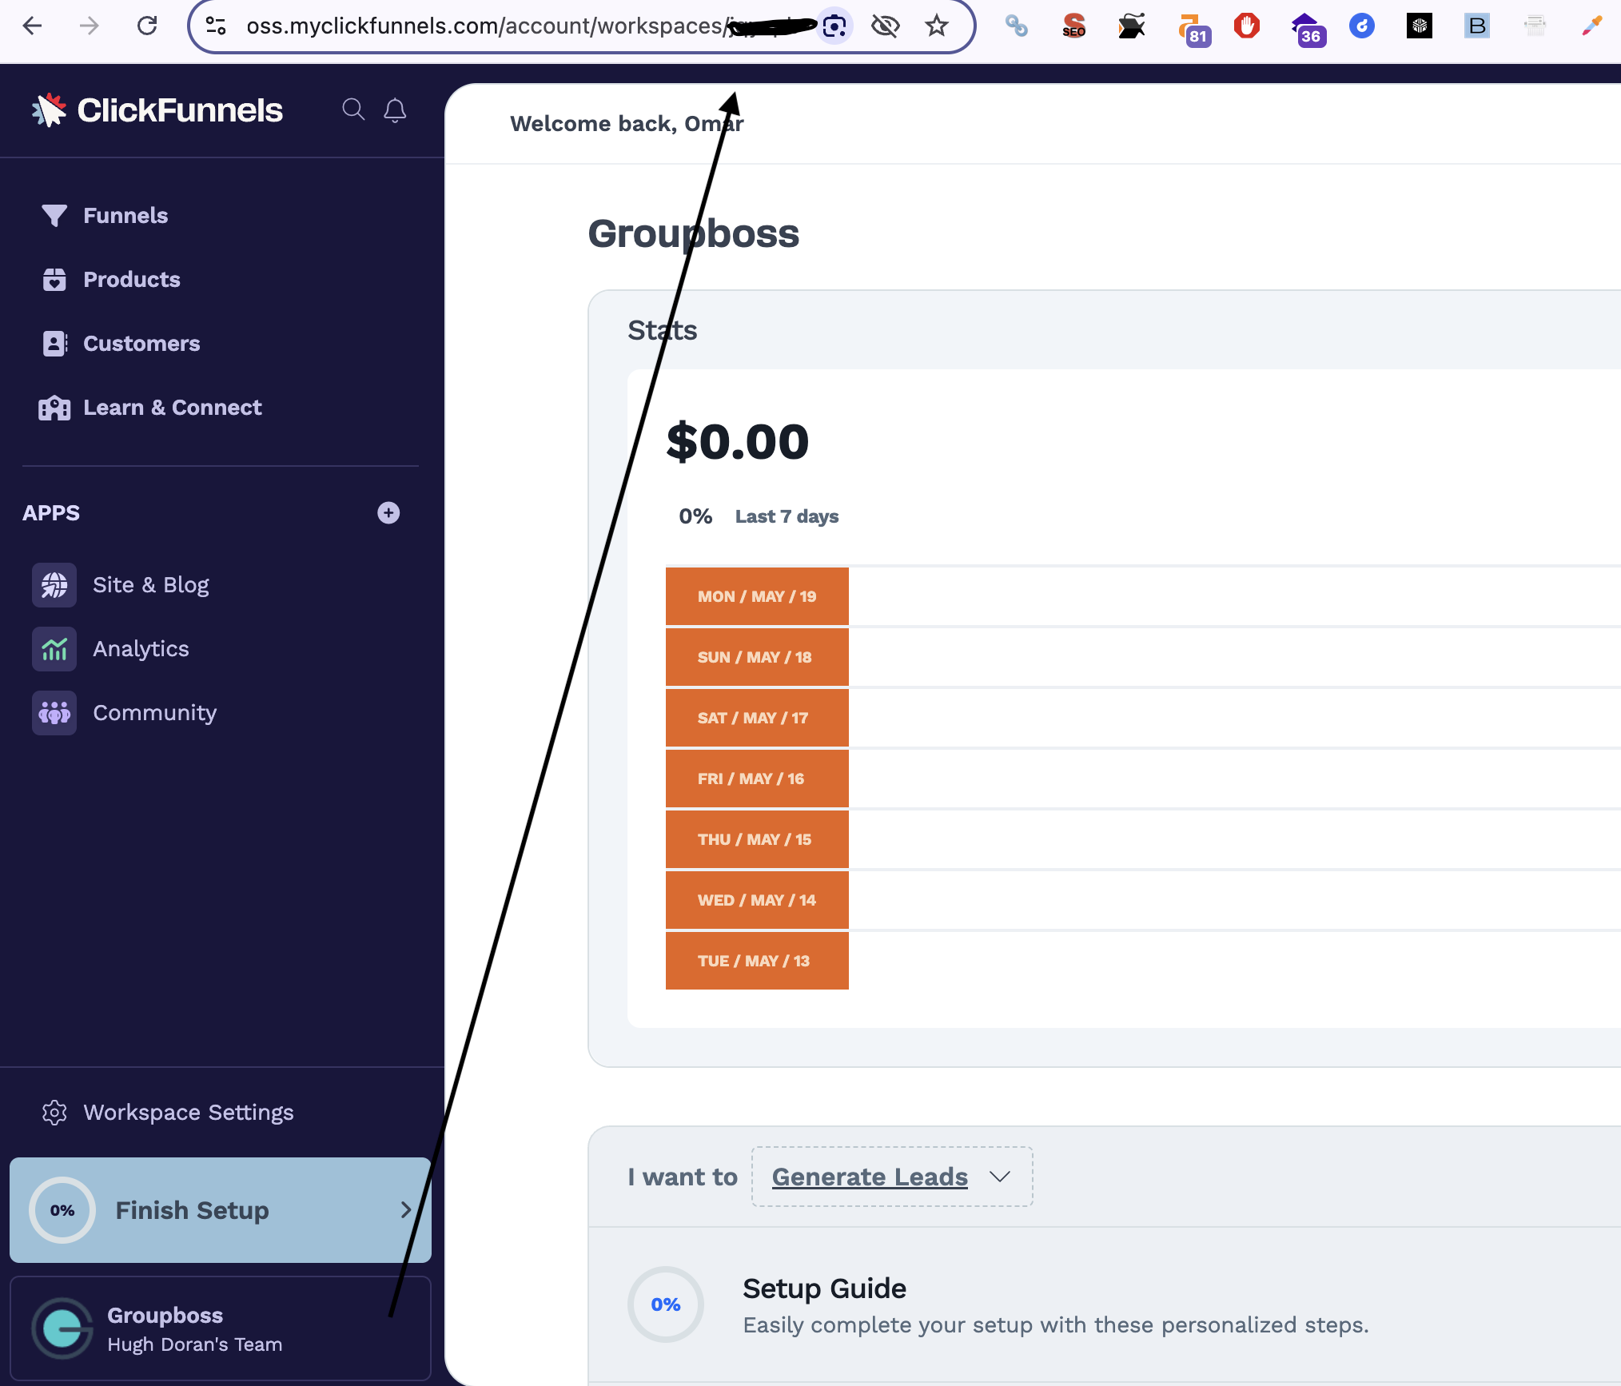Open the Customers menu item
Screen dimensions: 1621x1386
(x=141, y=344)
